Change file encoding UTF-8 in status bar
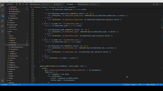 (x=140, y=85)
